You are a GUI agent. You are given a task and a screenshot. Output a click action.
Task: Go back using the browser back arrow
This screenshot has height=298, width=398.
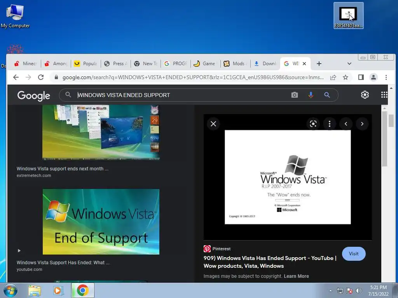pos(16,77)
